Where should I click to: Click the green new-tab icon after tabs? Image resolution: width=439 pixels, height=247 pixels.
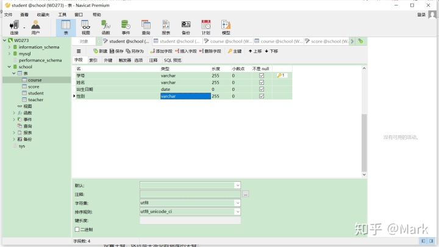(x=360, y=41)
